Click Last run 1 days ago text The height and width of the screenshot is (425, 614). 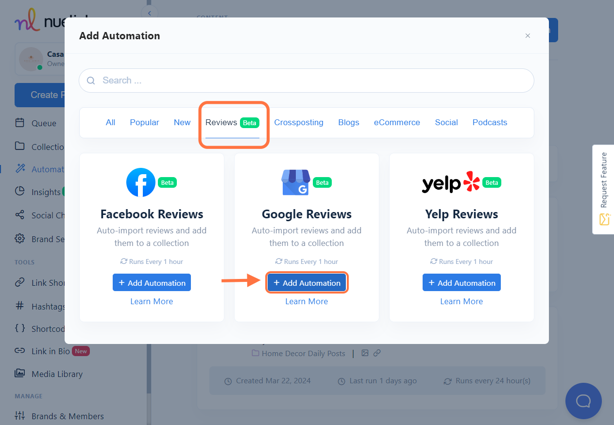tap(383, 381)
